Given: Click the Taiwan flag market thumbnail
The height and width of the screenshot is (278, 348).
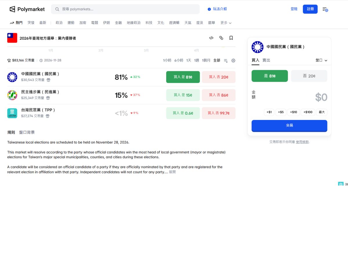Looking at the screenshot, I should 12,38.
